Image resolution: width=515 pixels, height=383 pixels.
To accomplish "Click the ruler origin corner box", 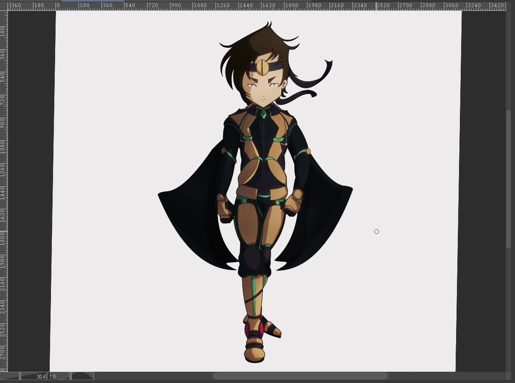I will 3,5.
